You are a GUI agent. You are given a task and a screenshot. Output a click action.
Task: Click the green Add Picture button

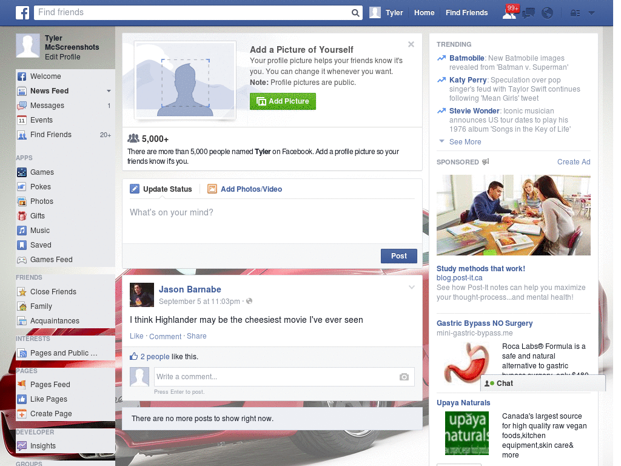[283, 101]
